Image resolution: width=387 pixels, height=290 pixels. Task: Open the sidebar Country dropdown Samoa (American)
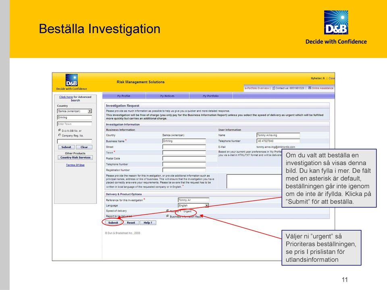74,111
